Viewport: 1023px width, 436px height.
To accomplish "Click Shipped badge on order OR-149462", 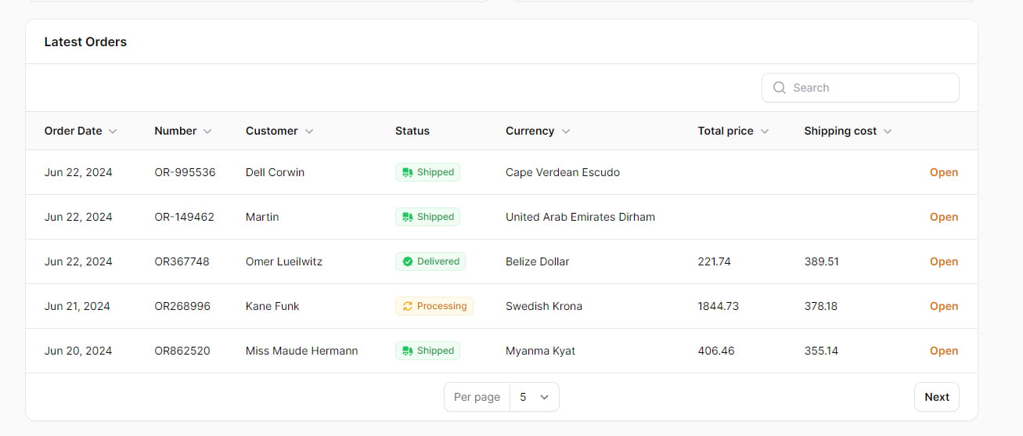I will [427, 217].
